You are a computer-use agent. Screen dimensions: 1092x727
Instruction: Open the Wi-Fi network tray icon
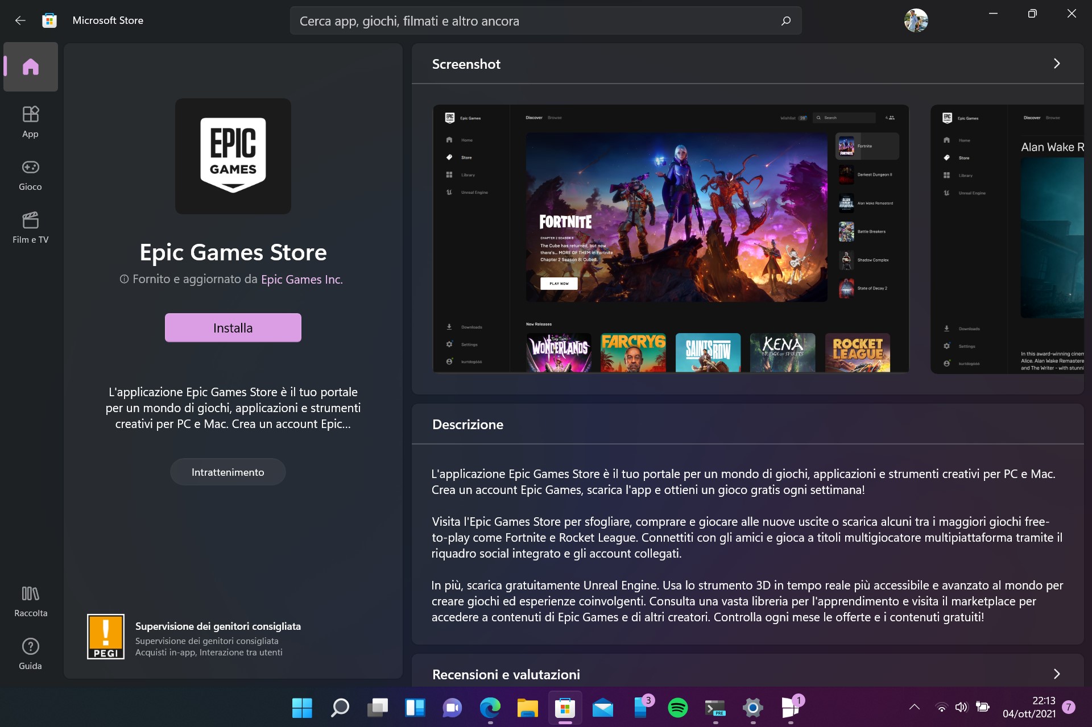(x=941, y=708)
